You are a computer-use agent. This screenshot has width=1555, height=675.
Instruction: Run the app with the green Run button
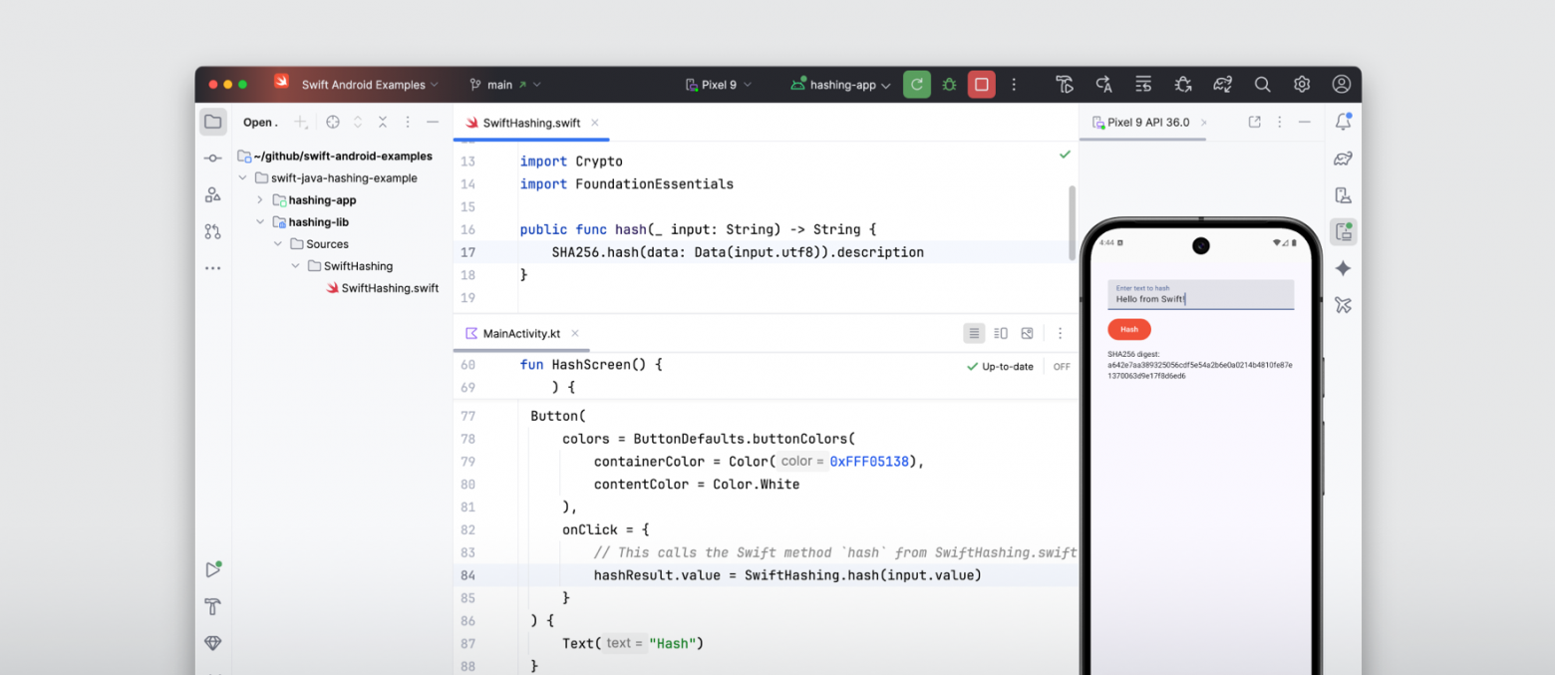click(916, 85)
